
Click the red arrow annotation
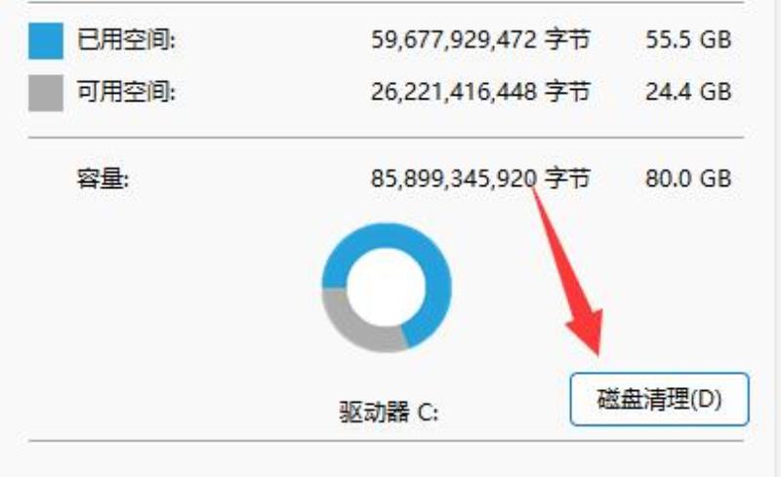click(x=573, y=279)
